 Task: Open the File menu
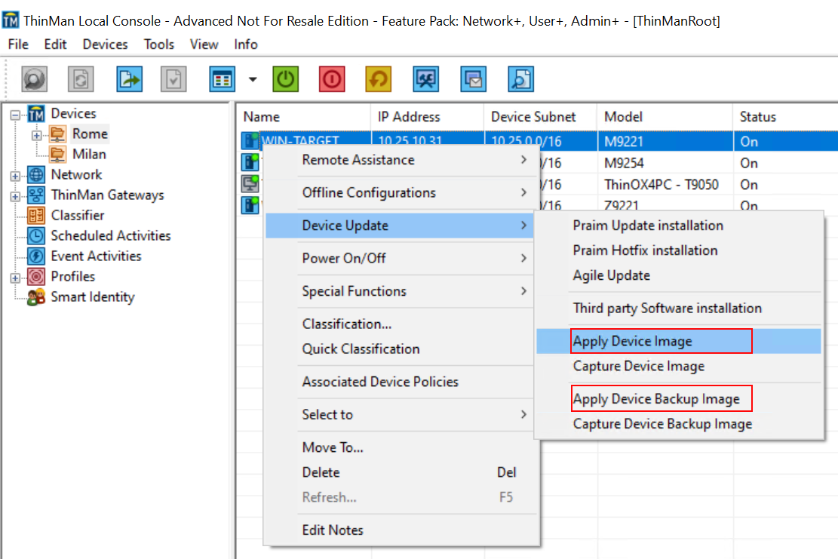coord(18,45)
